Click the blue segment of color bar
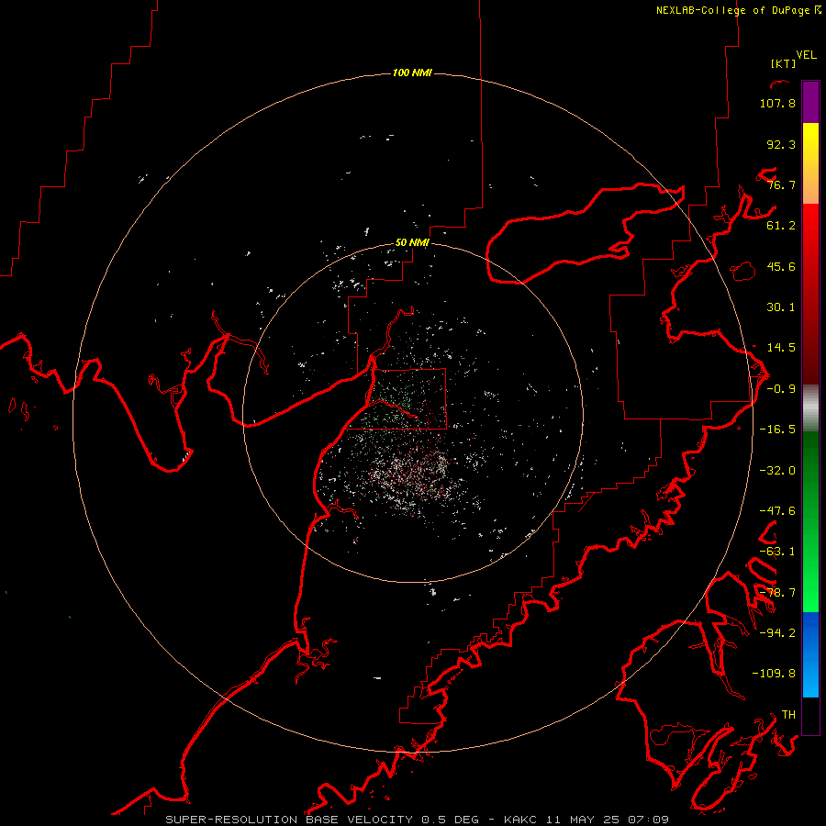 tap(810, 654)
